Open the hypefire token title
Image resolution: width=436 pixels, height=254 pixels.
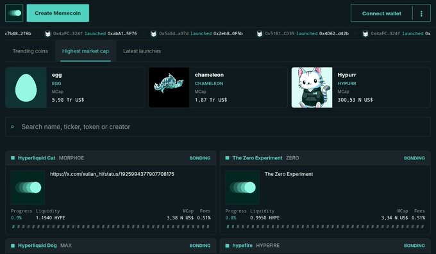click(x=242, y=246)
